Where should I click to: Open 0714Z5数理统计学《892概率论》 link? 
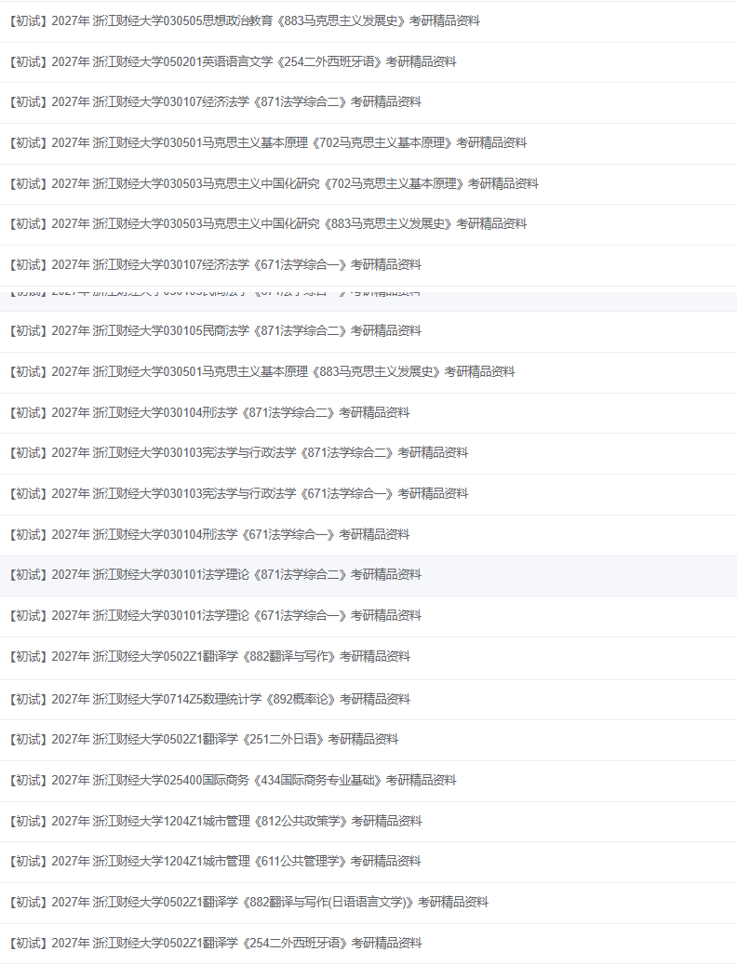point(209,699)
